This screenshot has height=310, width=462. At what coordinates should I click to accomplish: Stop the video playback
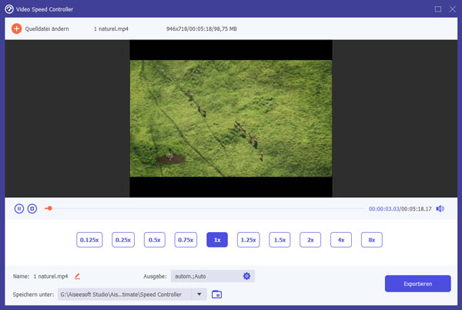32,208
